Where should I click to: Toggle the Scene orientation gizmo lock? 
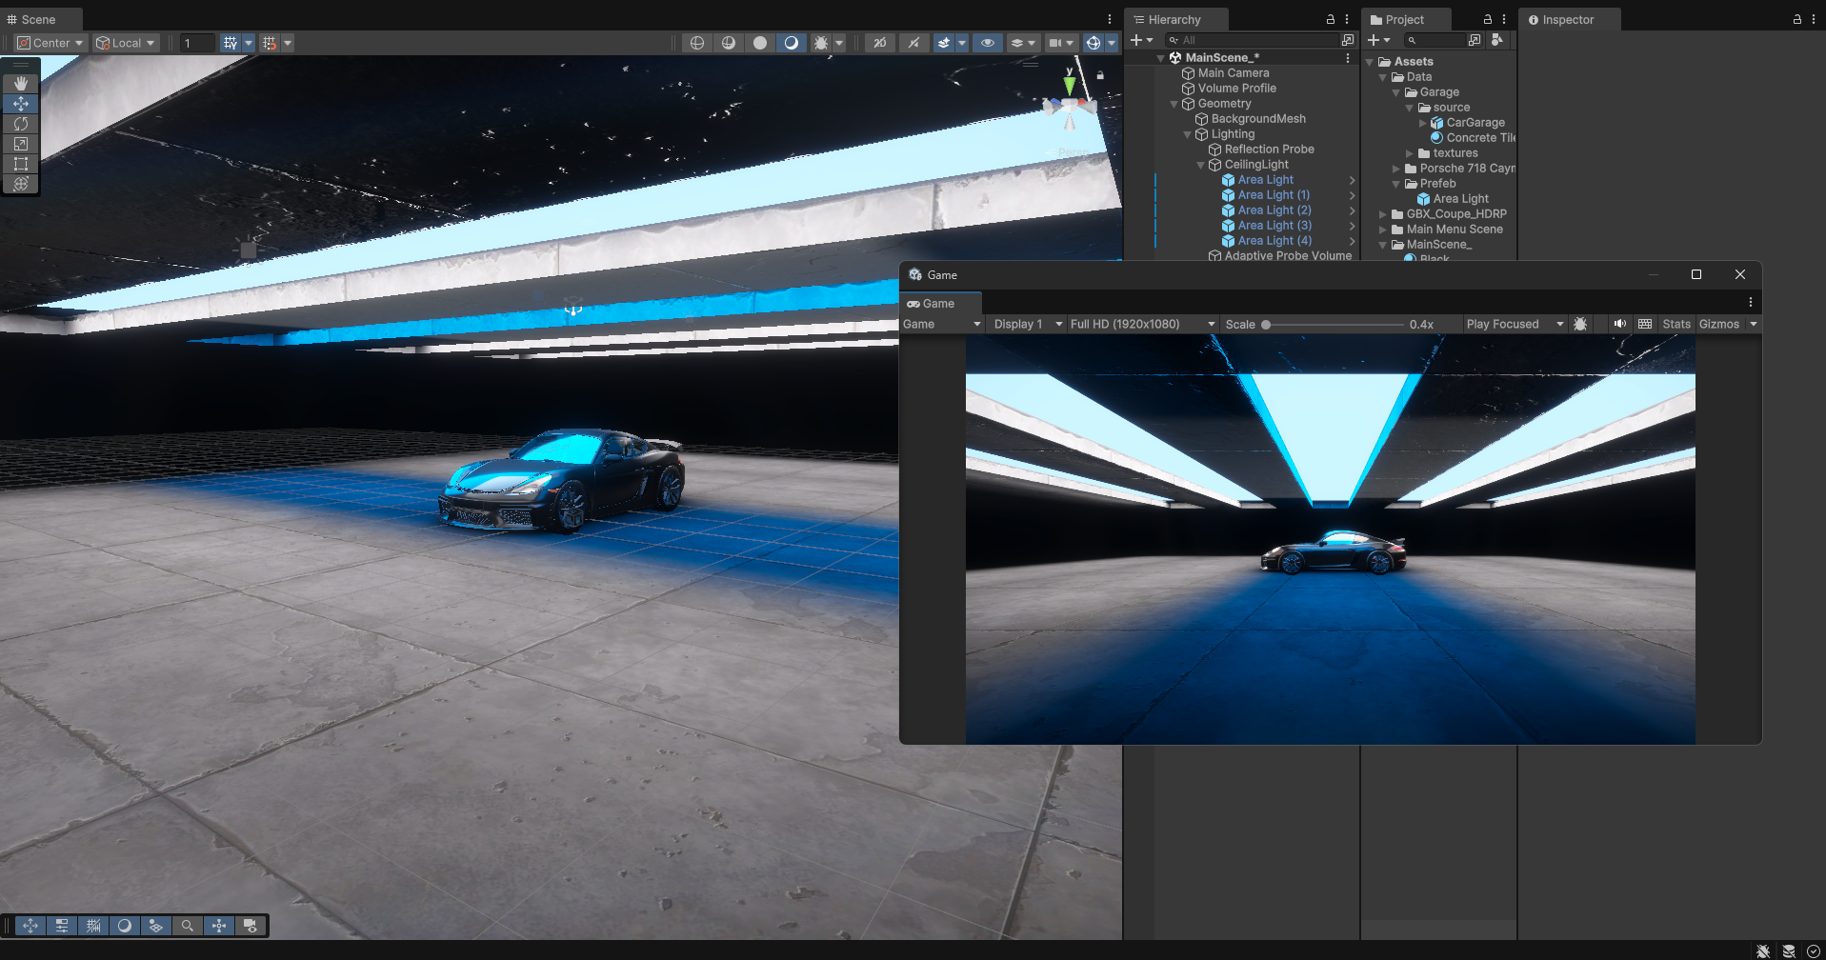(x=1100, y=75)
